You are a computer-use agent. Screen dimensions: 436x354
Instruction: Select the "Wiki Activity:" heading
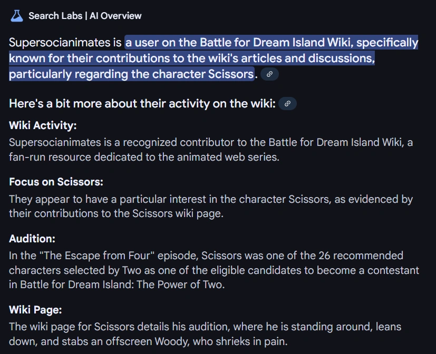click(43, 125)
